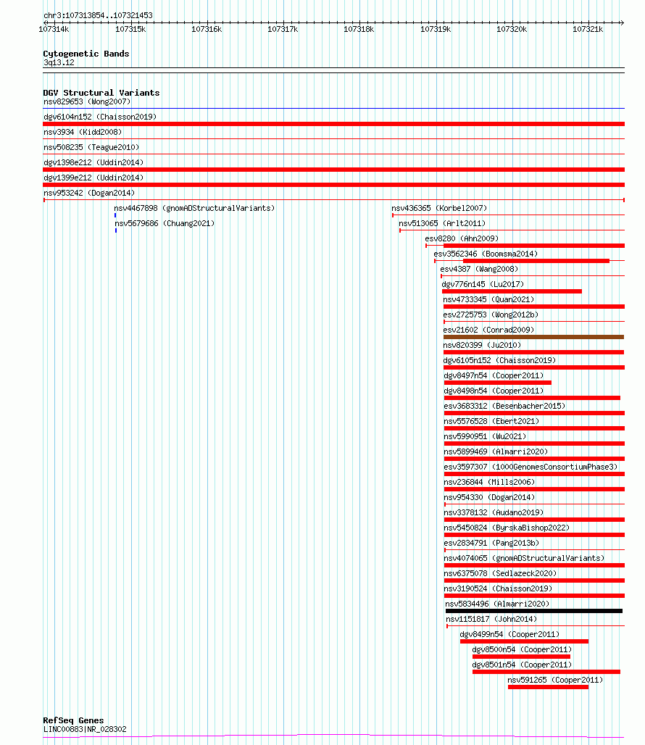Click the 107315k ruler marker

pos(130,29)
